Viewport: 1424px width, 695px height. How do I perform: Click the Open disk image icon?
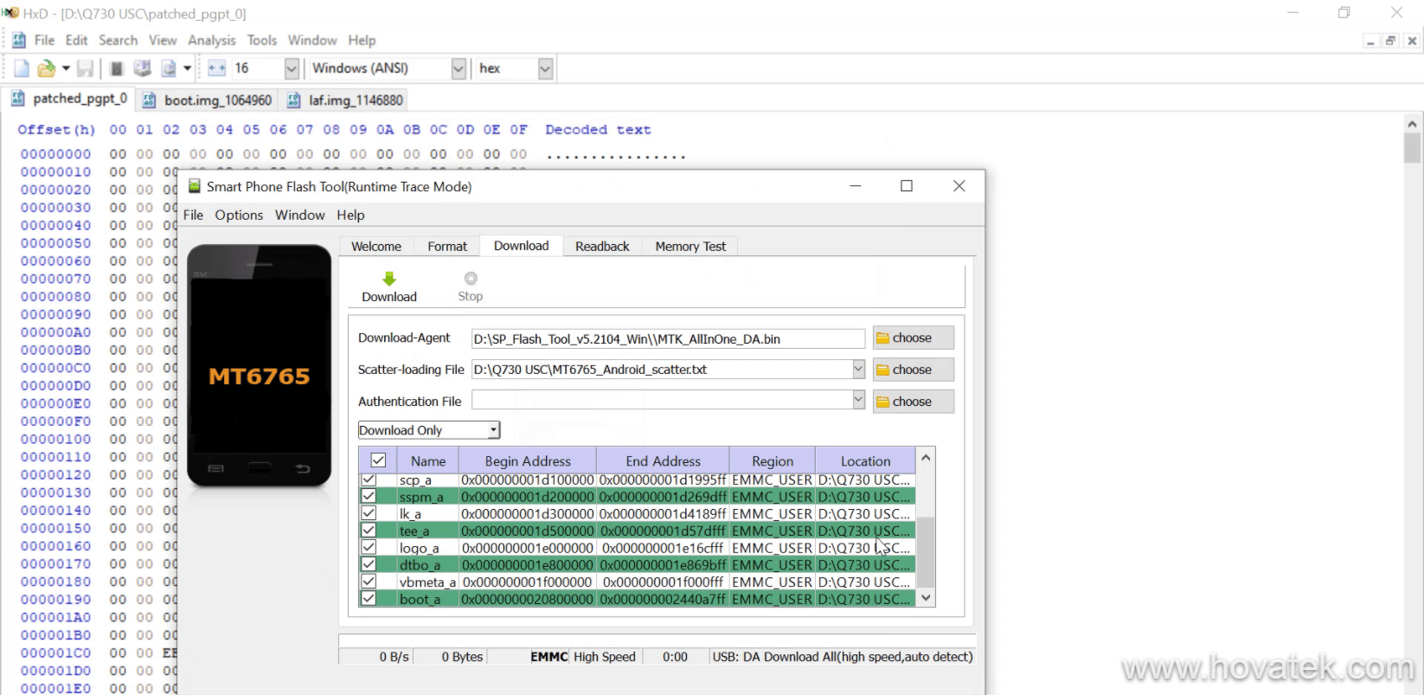coord(169,68)
